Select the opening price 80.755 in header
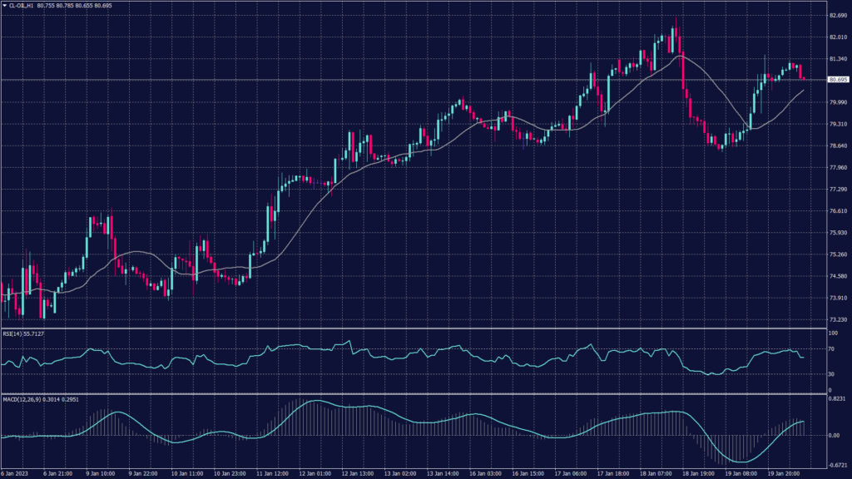Viewport: 852px width, 479px height. coord(46,6)
